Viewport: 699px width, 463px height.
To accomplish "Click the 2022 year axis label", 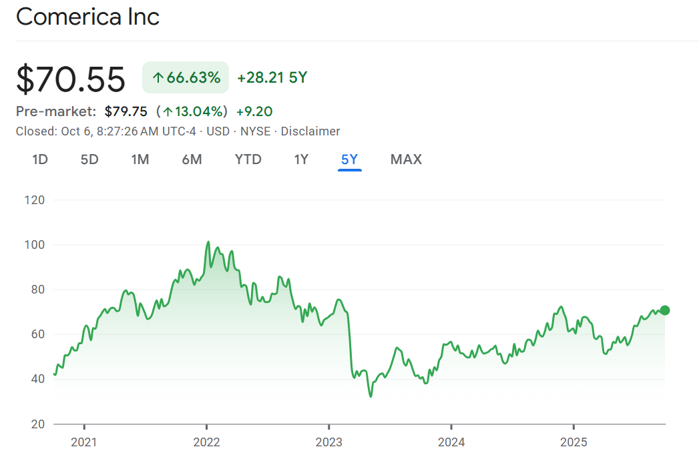I will pos(206,442).
